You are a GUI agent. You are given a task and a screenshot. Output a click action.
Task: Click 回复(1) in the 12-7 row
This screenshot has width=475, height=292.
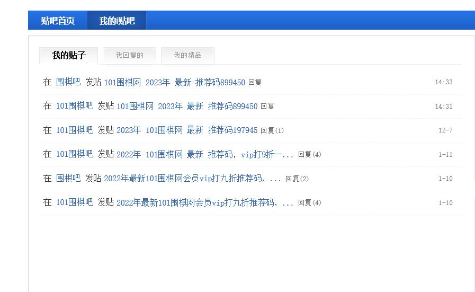(272, 130)
